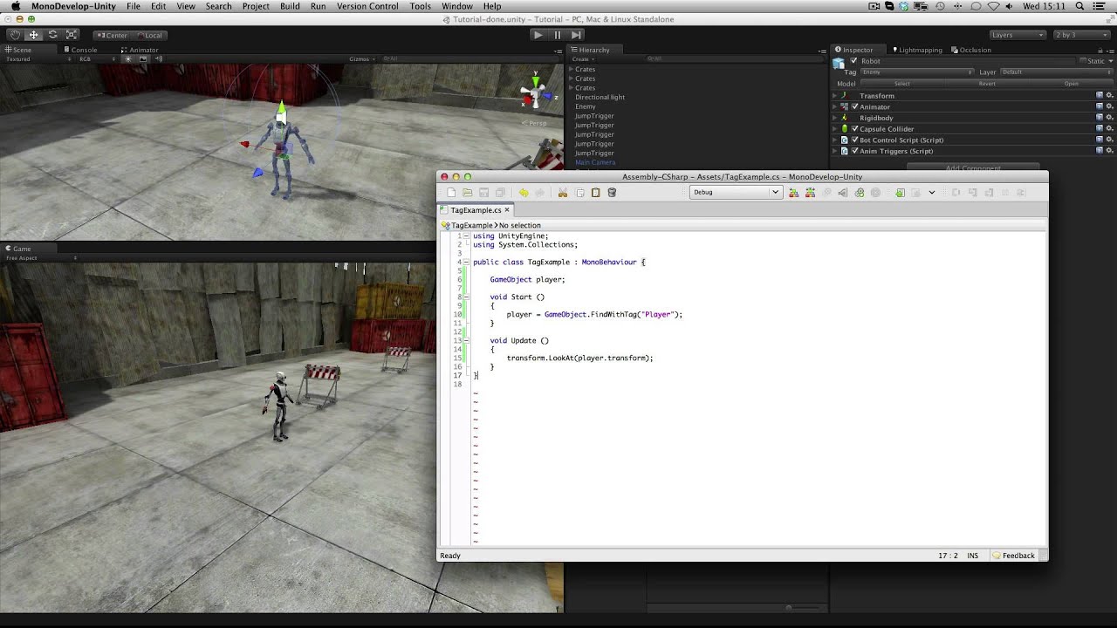
Task: Click Rebuild All icon in MonoDevelop toolbar
Action: coord(810,193)
